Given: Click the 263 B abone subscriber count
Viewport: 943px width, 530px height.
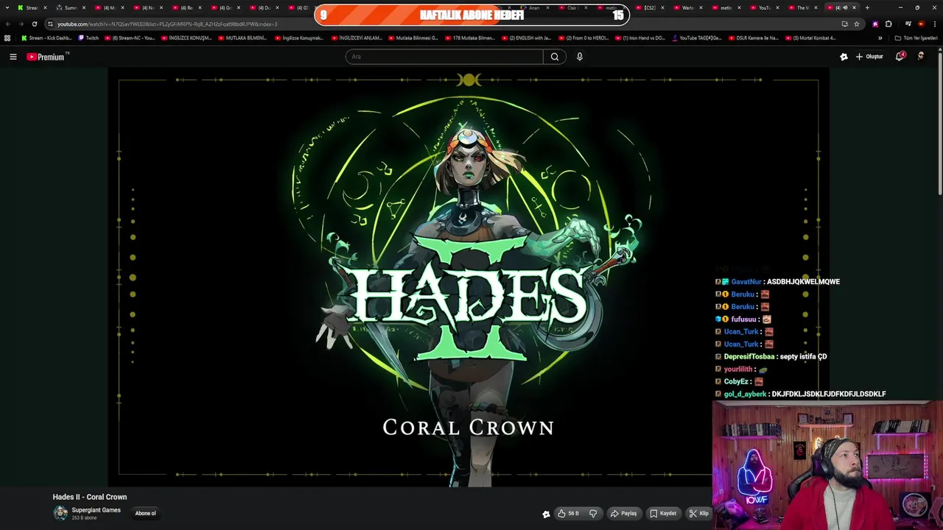Looking at the screenshot, I should pyautogui.click(x=84, y=518).
